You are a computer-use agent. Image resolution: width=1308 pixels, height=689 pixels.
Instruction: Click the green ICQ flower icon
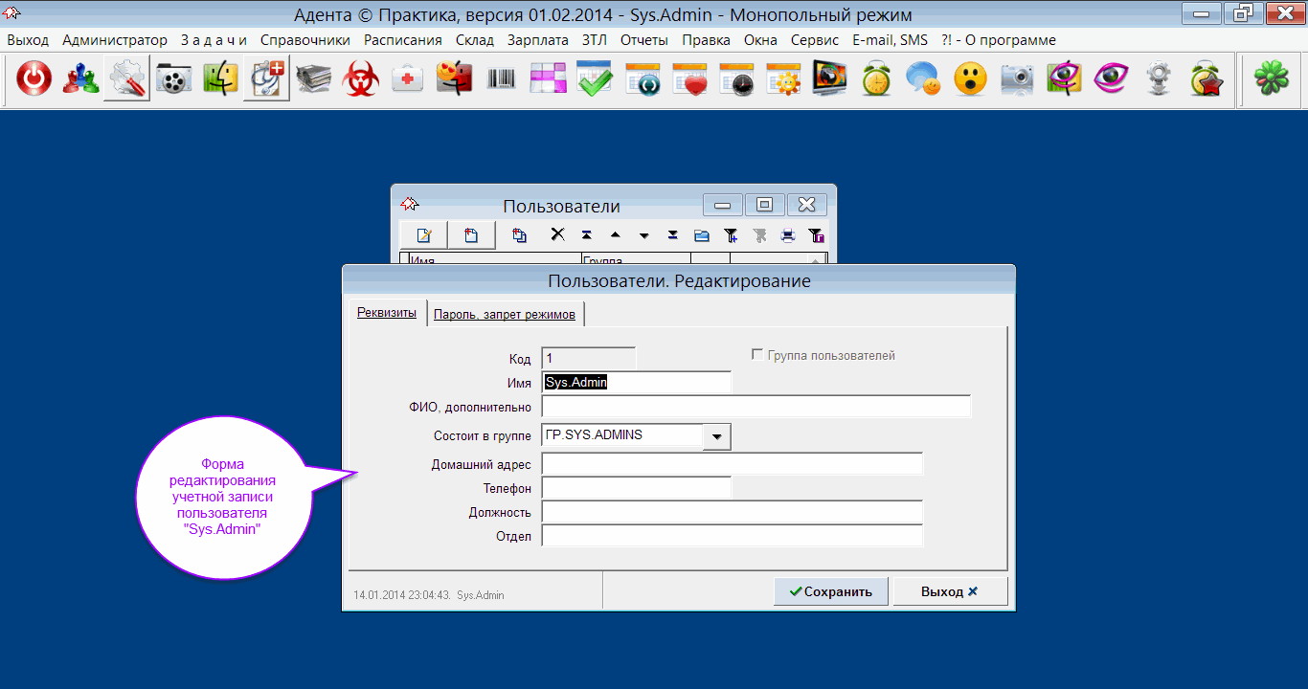(1269, 80)
